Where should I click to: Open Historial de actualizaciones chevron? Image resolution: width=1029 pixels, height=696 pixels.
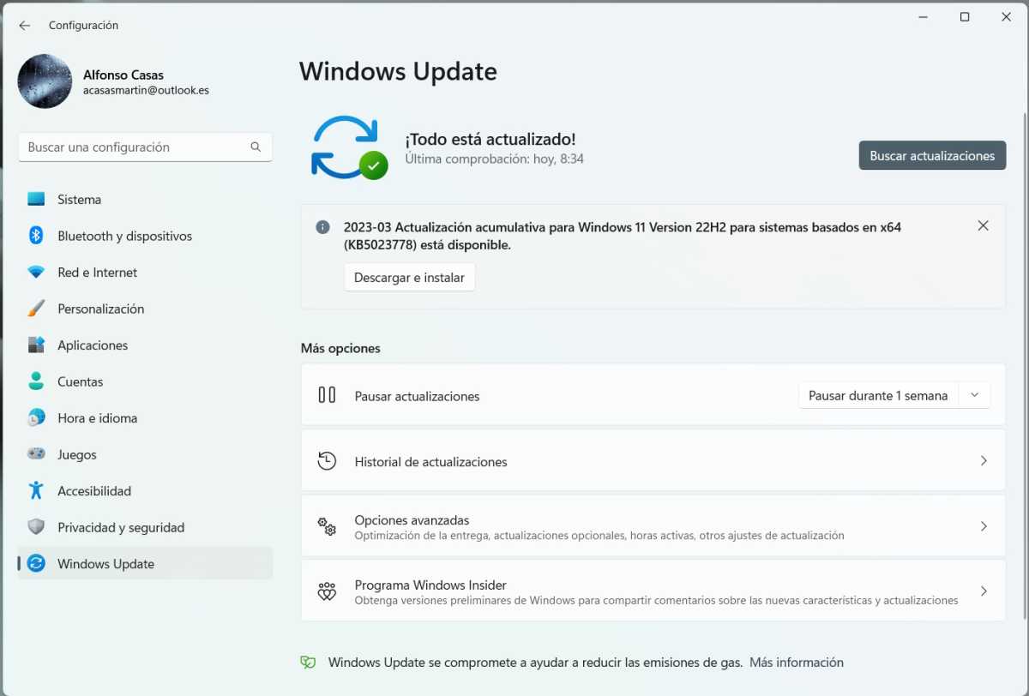(984, 461)
